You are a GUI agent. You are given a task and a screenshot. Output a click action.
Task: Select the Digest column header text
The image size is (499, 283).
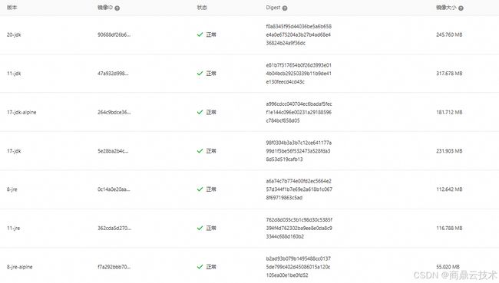coord(273,8)
